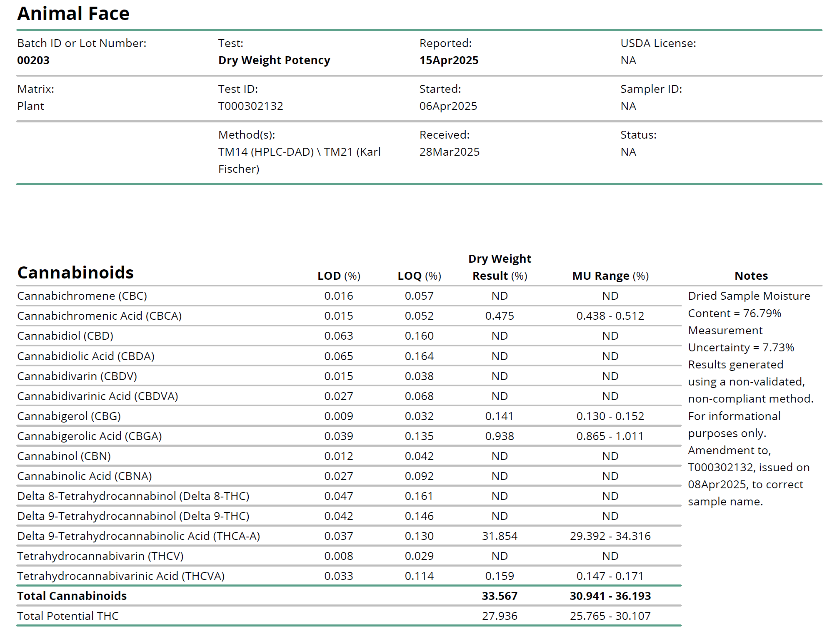The width and height of the screenshot is (827, 644).
Task: Click the Total Potential THC row label
Action: (x=68, y=616)
